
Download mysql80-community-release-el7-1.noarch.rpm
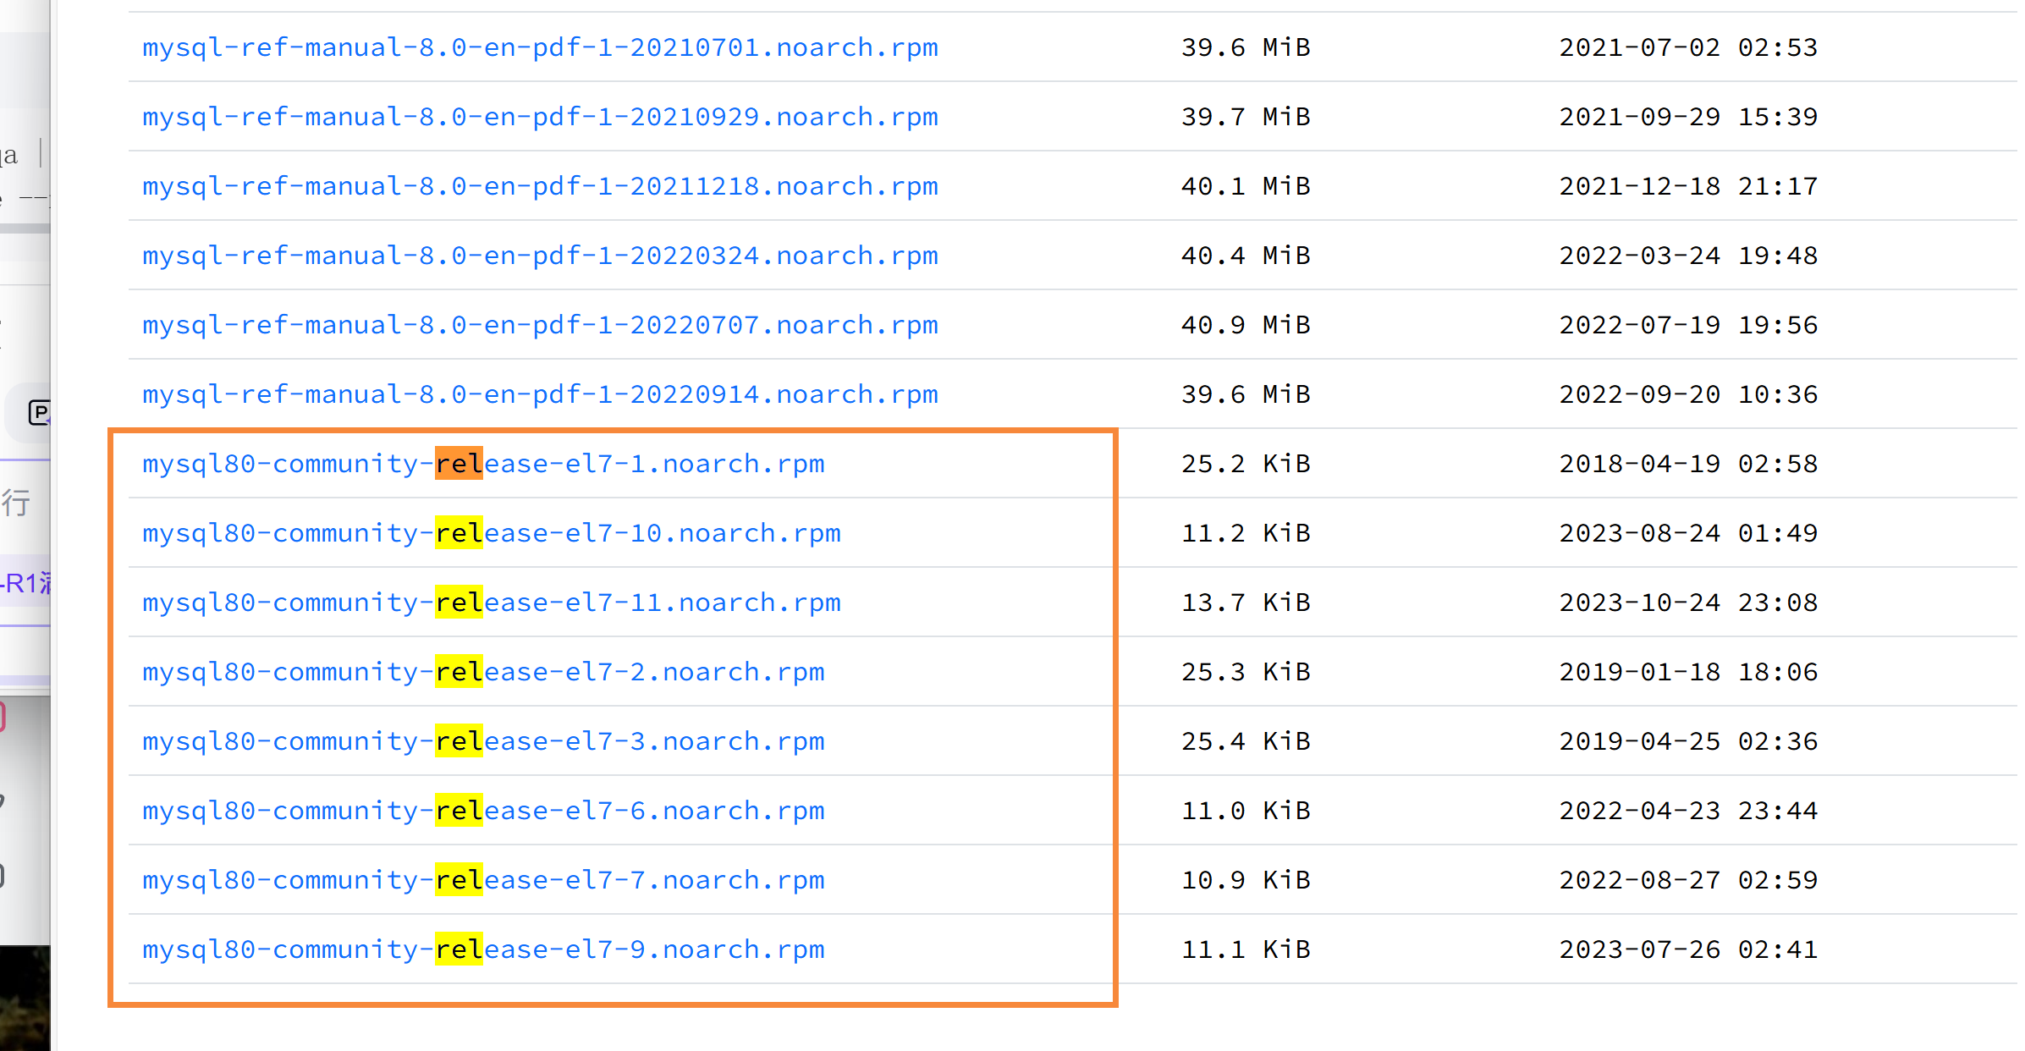pyautogui.click(x=483, y=464)
